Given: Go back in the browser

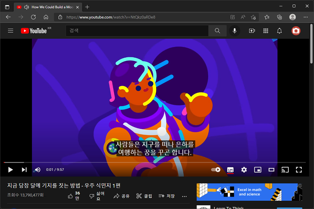Looking at the screenshot, I should coord(8,17).
